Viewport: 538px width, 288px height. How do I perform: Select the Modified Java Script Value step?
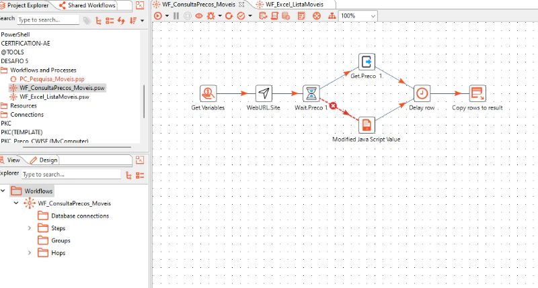[367, 125]
